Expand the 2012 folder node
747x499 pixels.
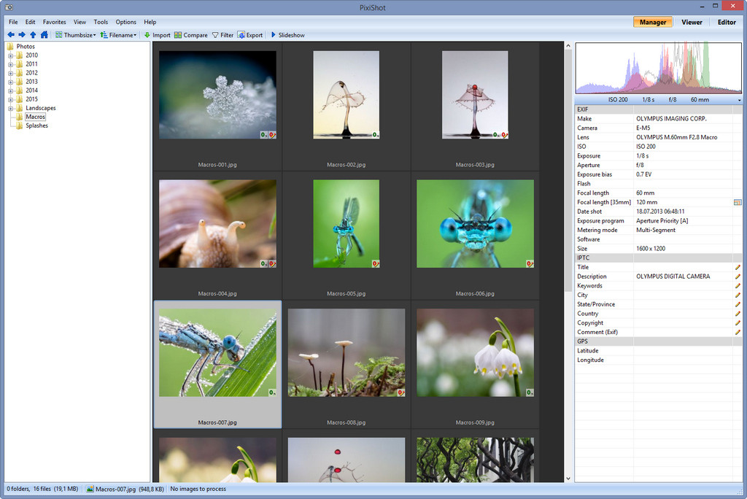tap(10, 74)
